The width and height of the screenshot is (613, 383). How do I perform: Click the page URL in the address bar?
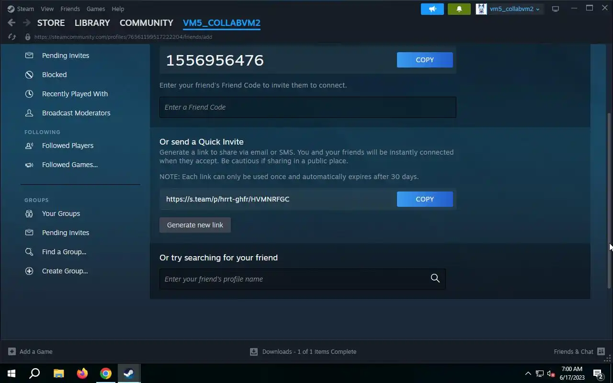[123, 37]
